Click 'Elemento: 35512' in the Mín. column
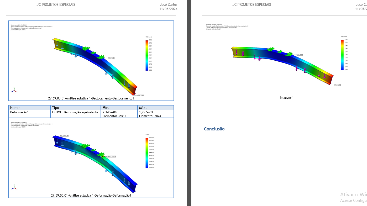 114,116
